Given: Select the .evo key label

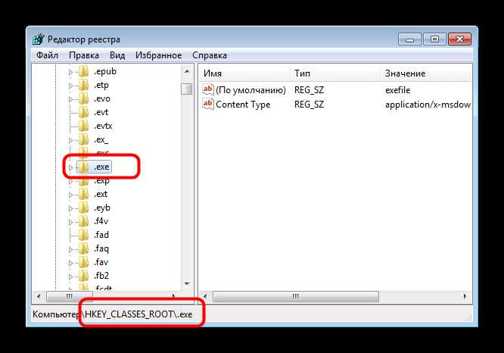Looking at the screenshot, I should point(102,98).
